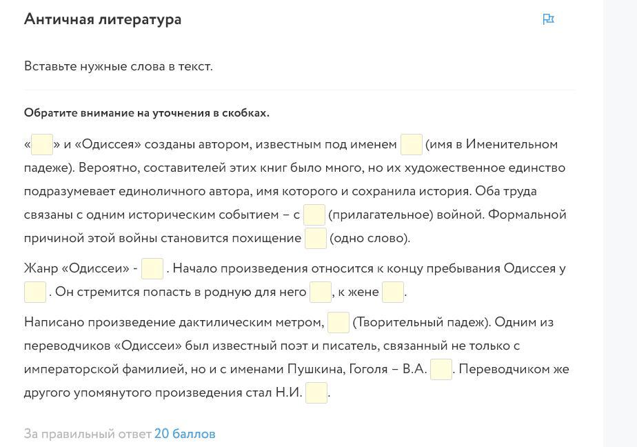The width and height of the screenshot is (637, 447).
Task: Focus the blank after «Жанр Одиссеи -»
Action: [152, 268]
